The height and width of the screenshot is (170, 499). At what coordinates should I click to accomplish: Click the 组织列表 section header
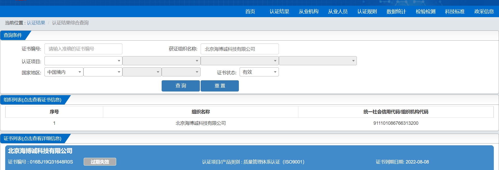[x=32, y=100]
